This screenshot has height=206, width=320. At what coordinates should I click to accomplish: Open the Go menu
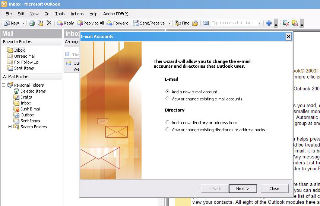click(47, 14)
